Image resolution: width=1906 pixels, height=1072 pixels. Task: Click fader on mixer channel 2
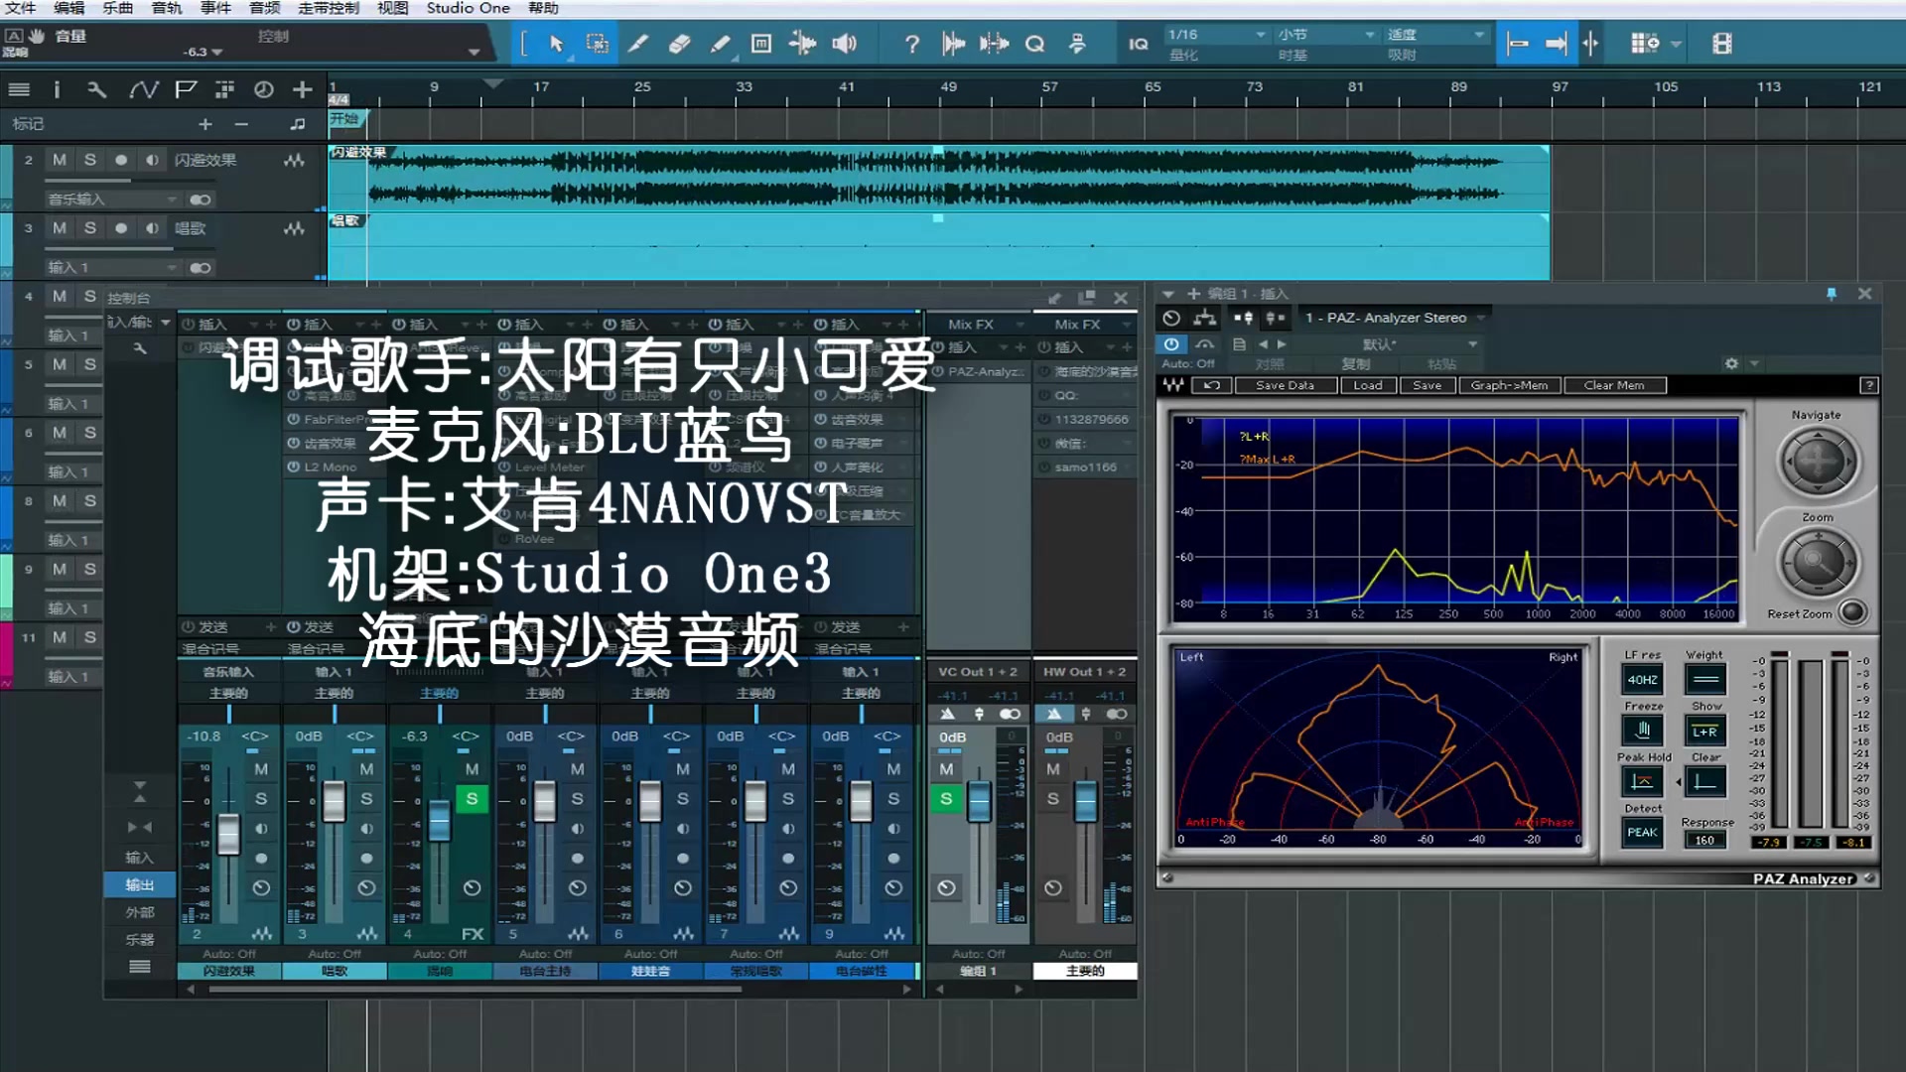(x=228, y=834)
